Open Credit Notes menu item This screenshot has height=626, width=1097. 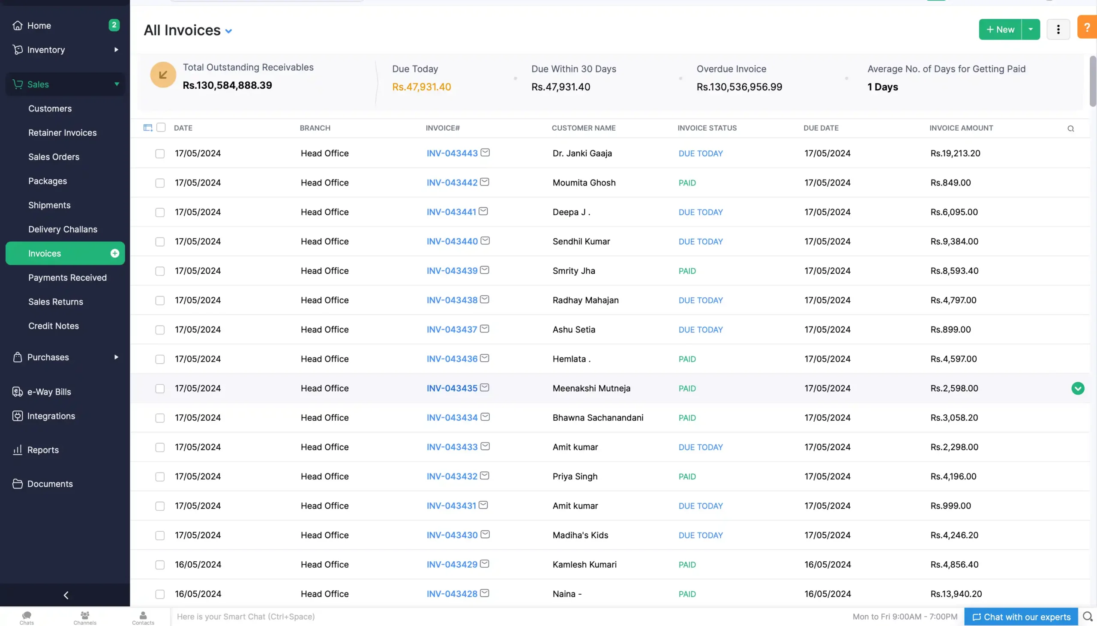click(x=54, y=326)
